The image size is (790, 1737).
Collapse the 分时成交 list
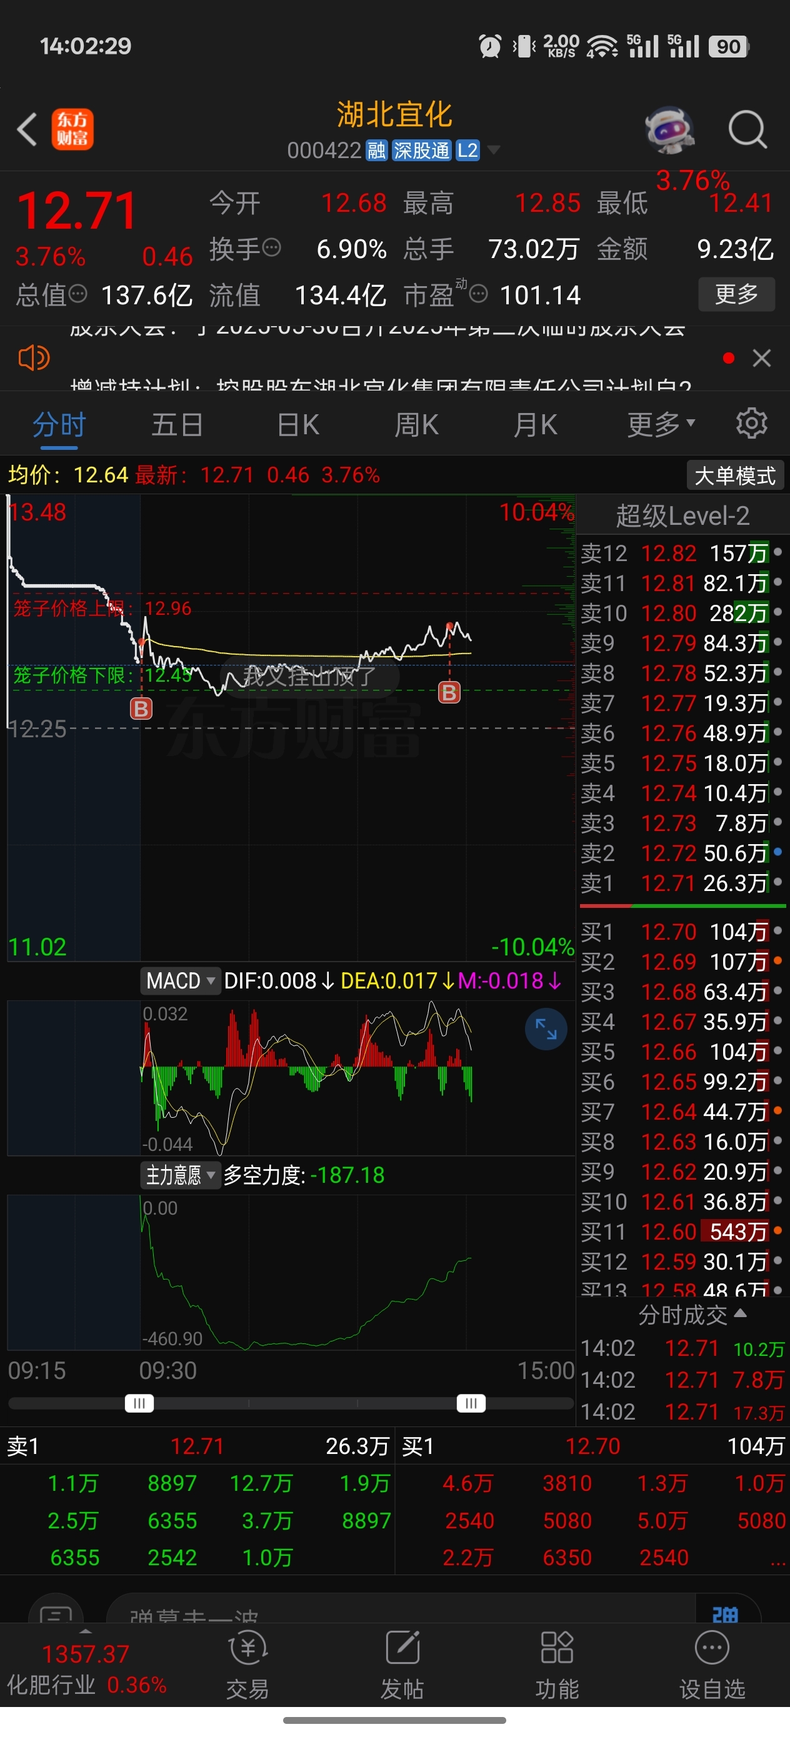click(x=692, y=1314)
